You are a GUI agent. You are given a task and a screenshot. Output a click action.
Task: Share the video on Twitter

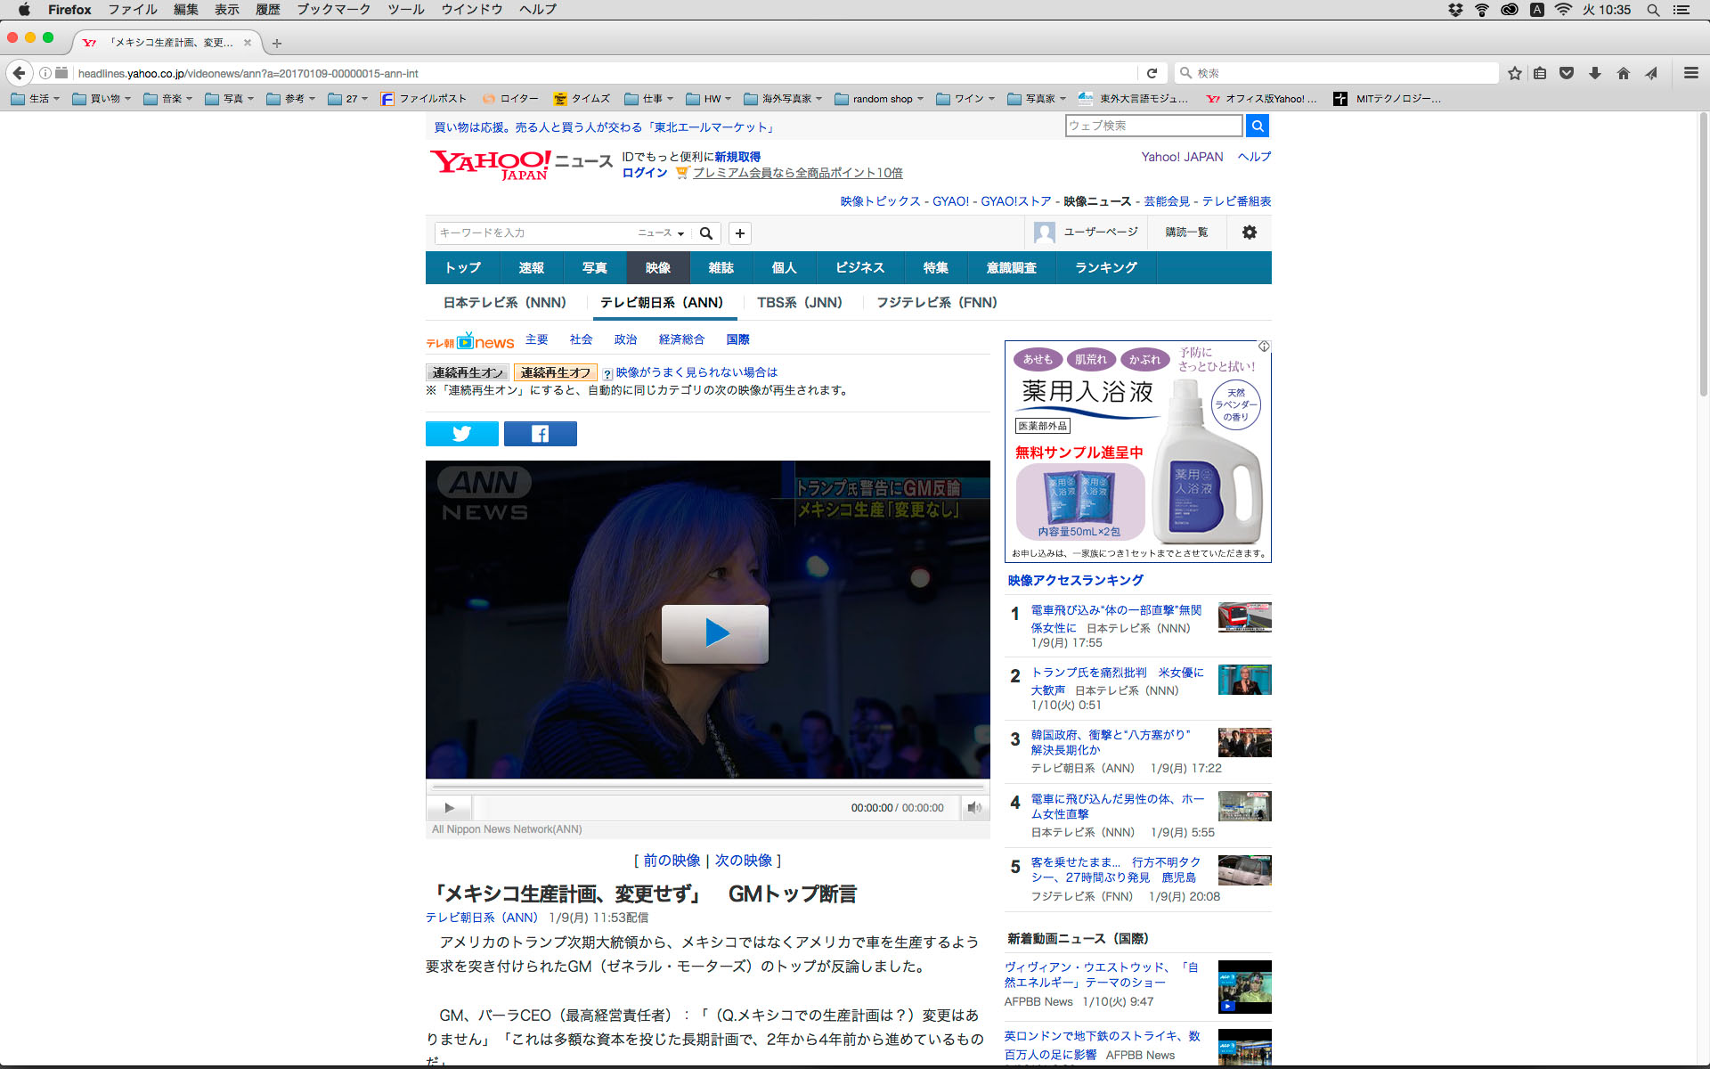461,434
